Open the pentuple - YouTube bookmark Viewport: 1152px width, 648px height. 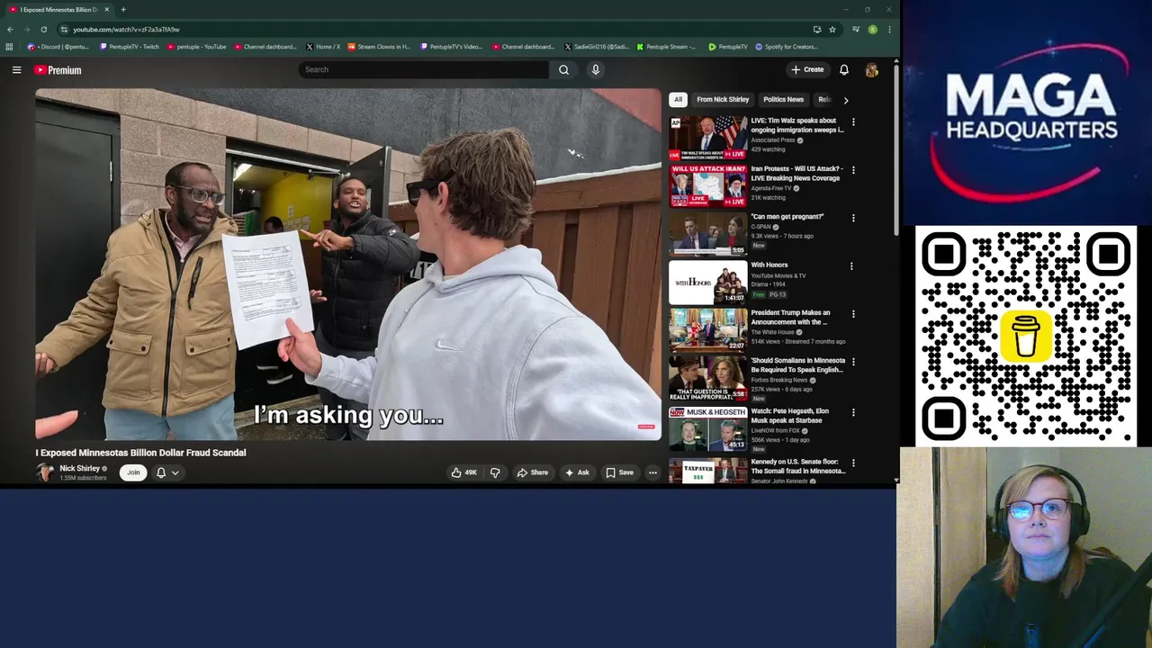[x=196, y=47]
